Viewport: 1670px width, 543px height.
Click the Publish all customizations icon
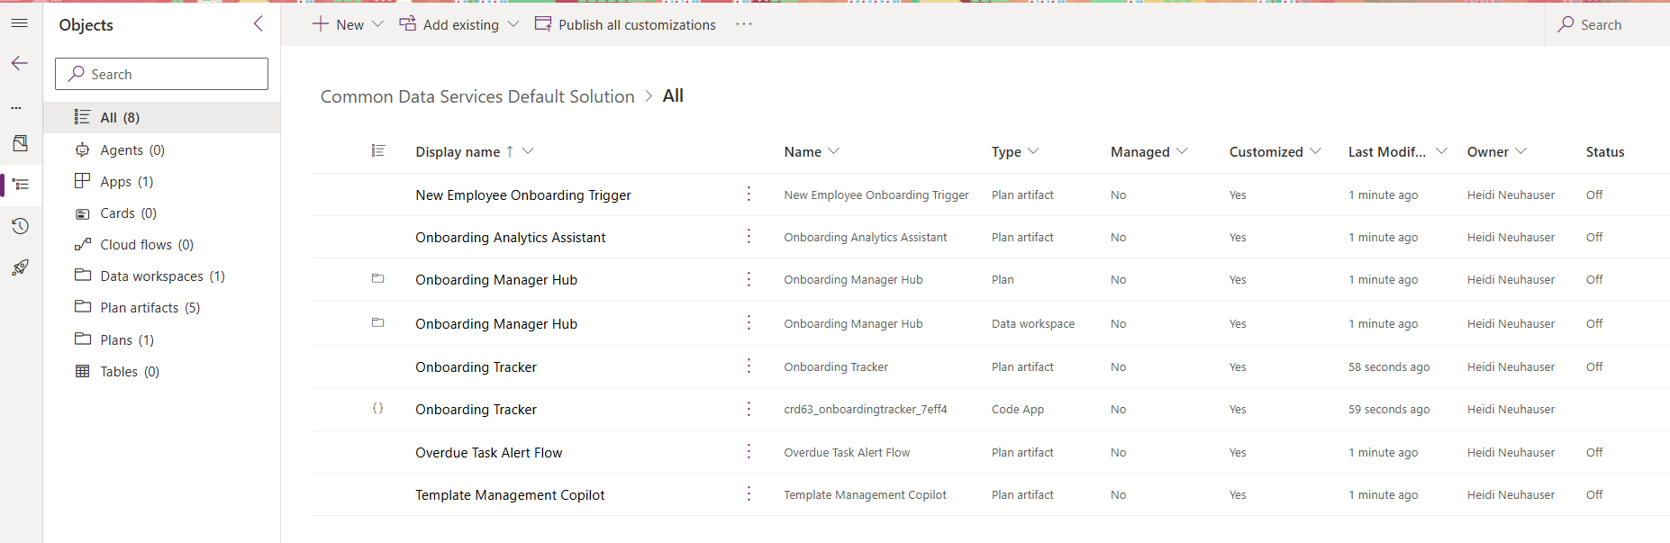(543, 24)
